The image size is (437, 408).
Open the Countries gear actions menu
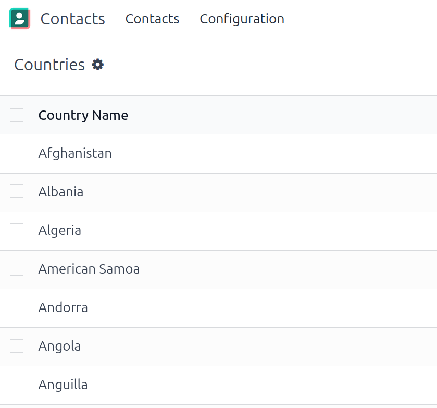[x=98, y=65]
